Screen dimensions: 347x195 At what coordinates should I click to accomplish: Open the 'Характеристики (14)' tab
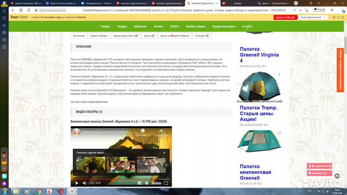click(x=125, y=36)
